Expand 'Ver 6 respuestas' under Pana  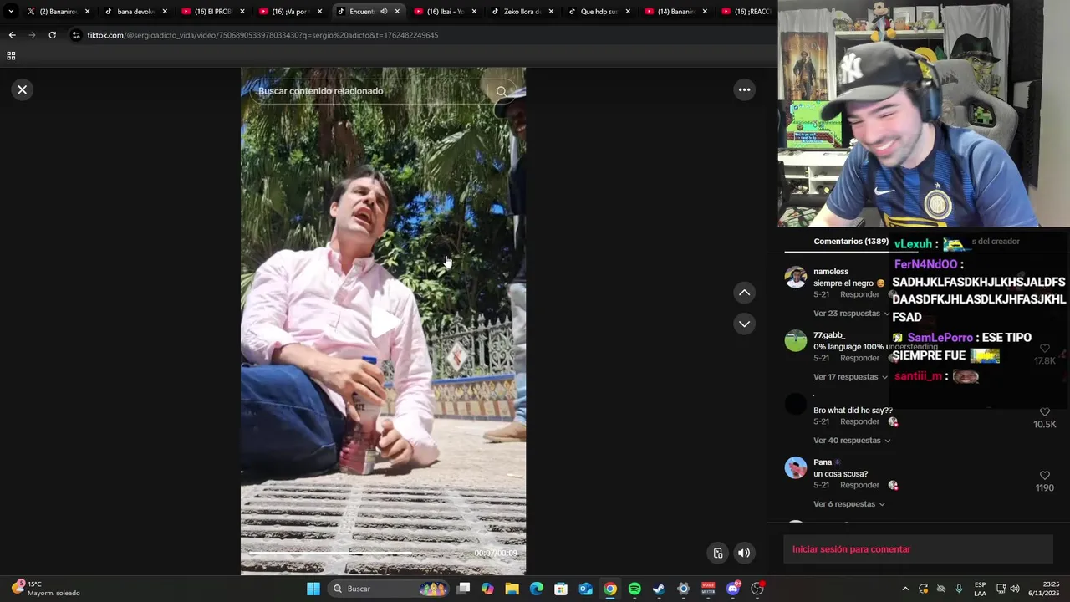tap(849, 504)
